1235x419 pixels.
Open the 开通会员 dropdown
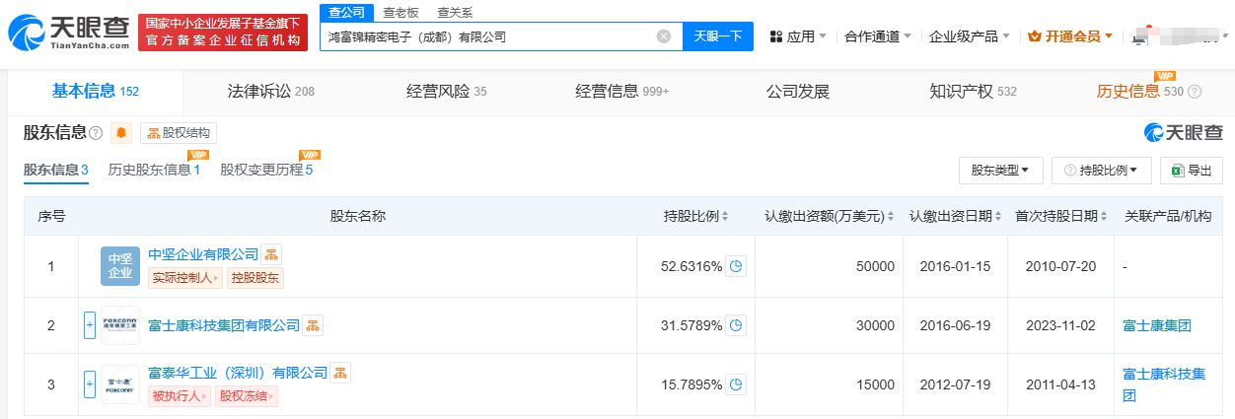(1070, 36)
